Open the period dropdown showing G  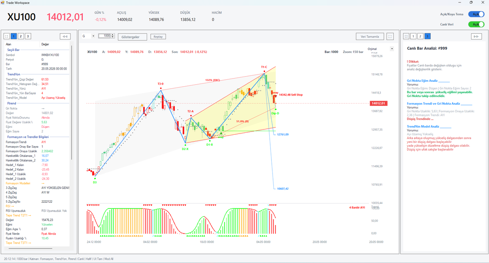88,36
